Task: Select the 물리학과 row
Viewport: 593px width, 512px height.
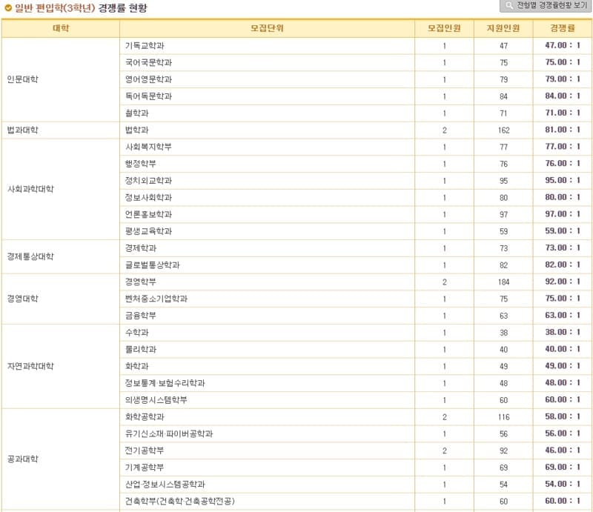Action: 356,350
